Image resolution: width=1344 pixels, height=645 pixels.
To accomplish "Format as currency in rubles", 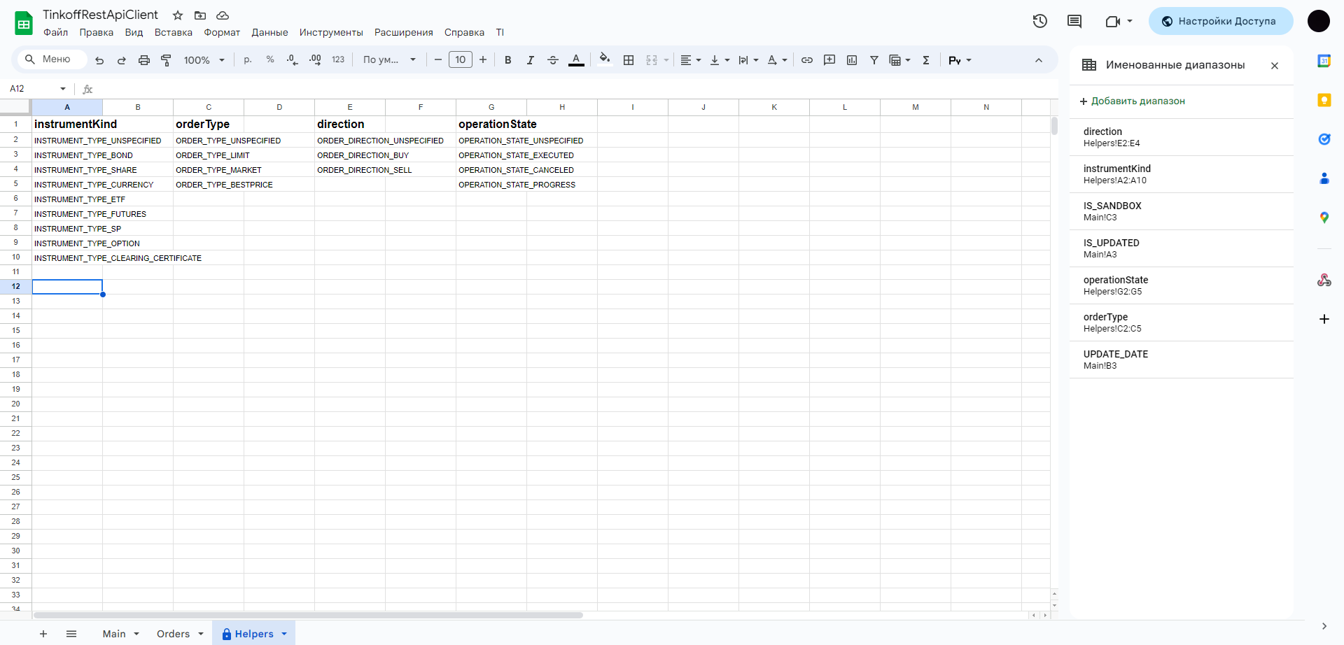I will click(248, 60).
